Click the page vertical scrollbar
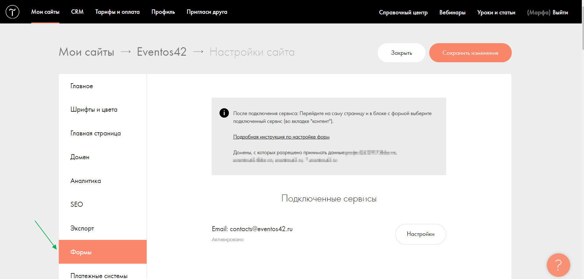This screenshot has width=584, height=279. click(582, 25)
